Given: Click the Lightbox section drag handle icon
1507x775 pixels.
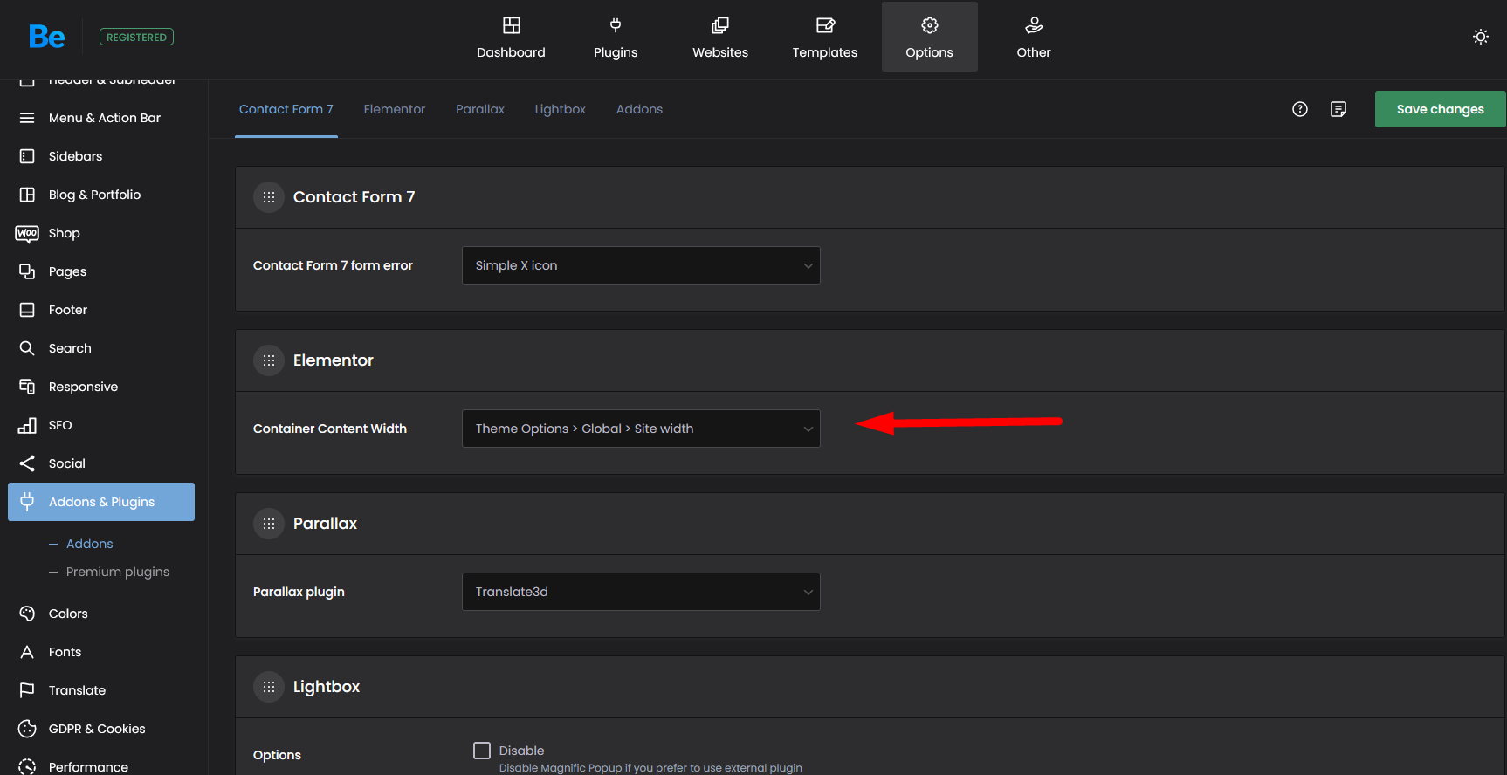Looking at the screenshot, I should tap(269, 687).
